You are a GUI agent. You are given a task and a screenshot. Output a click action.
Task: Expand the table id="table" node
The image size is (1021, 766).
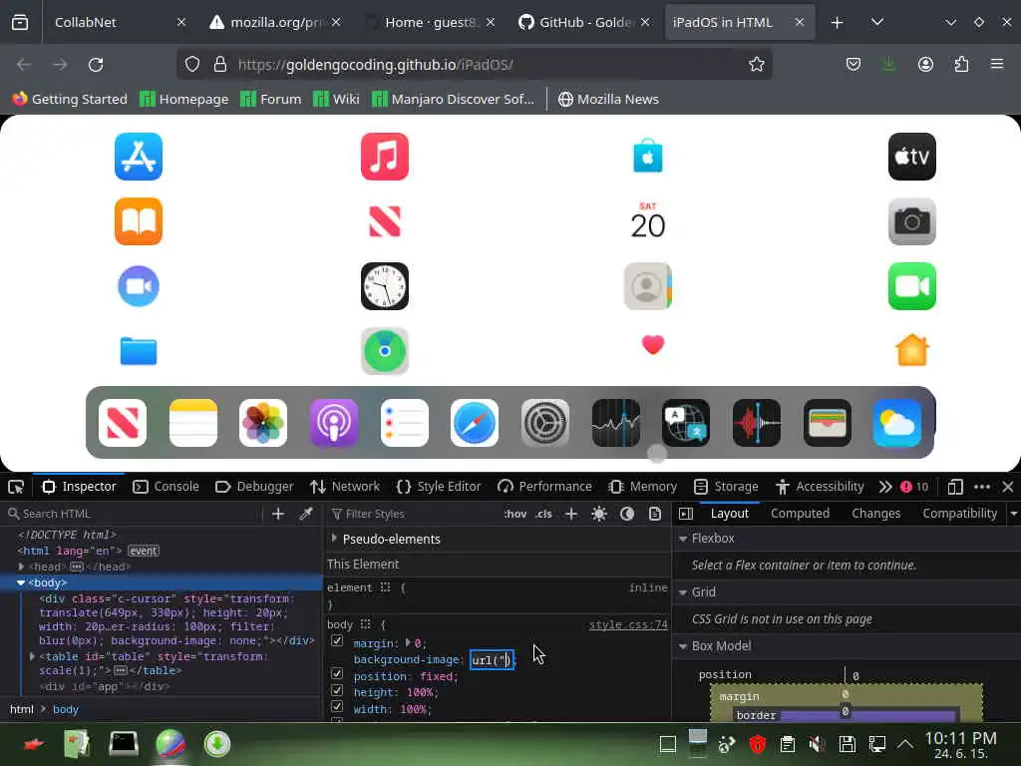32,656
